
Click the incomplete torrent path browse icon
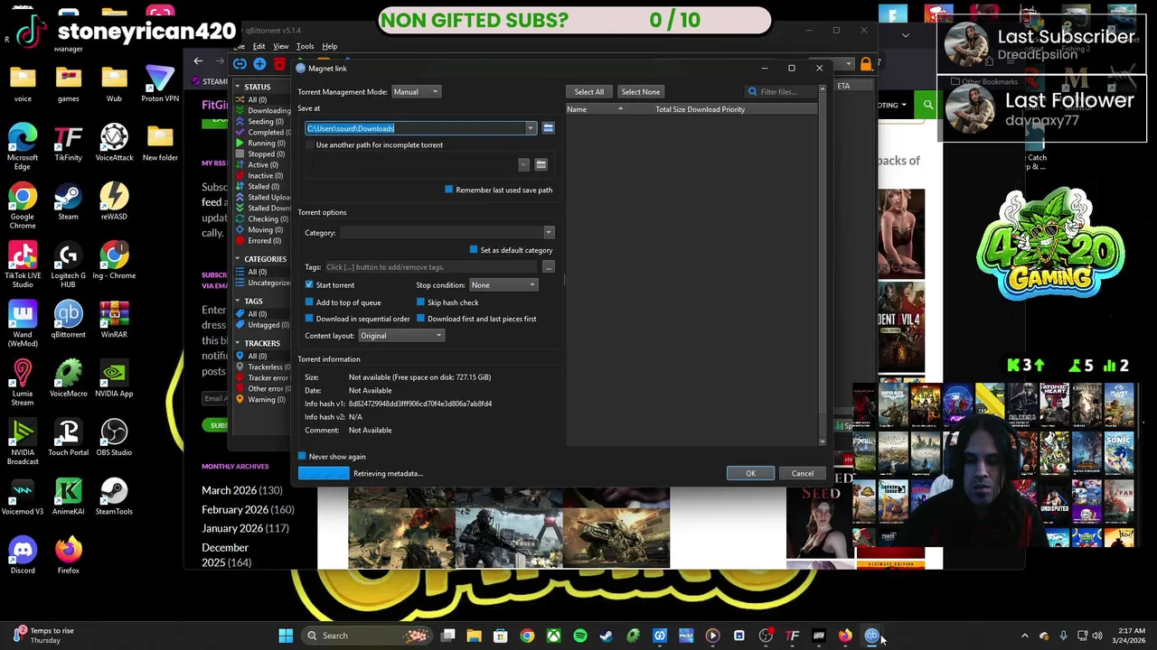(x=541, y=164)
